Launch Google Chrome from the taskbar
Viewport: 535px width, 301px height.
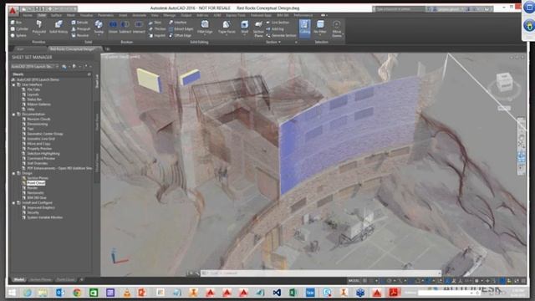click(x=77, y=293)
